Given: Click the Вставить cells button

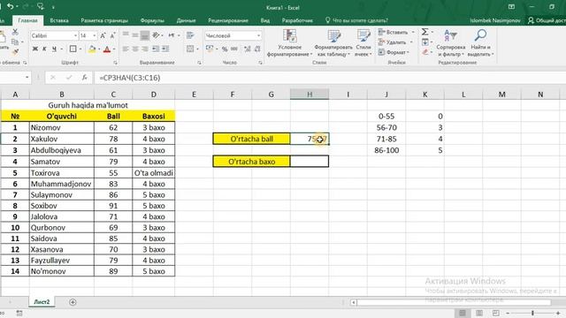Looking at the screenshot, I should [x=396, y=32].
